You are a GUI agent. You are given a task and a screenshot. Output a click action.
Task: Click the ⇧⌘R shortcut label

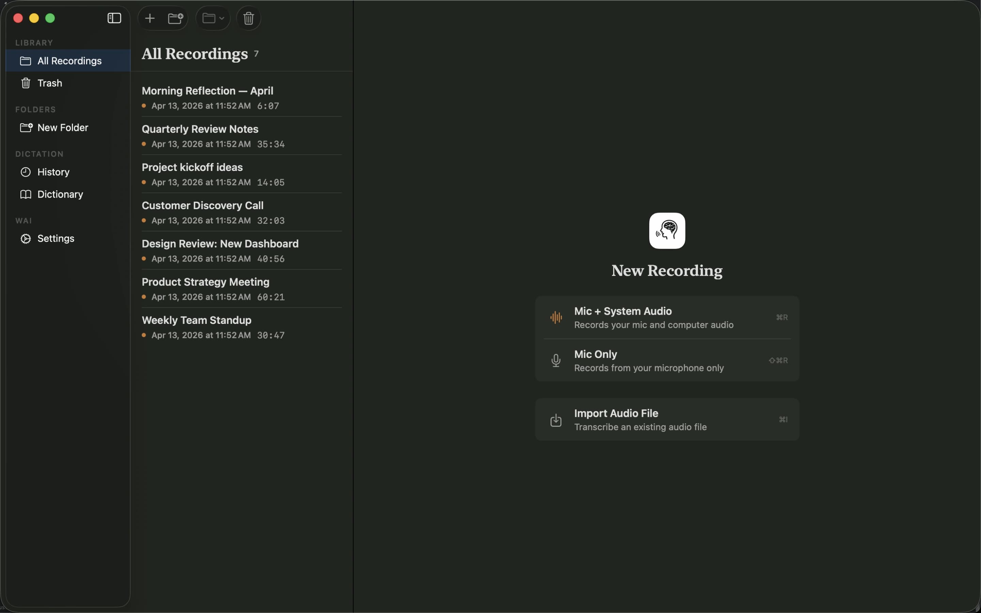(x=778, y=360)
